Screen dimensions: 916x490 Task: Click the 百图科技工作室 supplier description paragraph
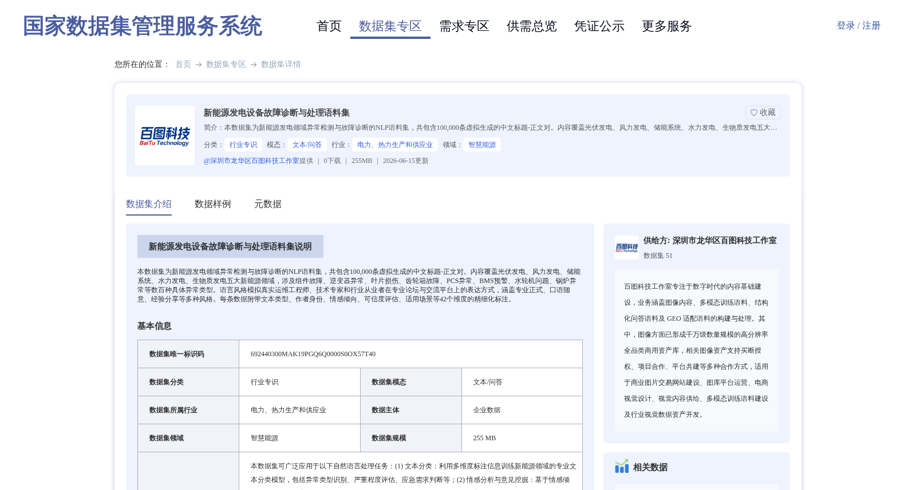click(697, 350)
